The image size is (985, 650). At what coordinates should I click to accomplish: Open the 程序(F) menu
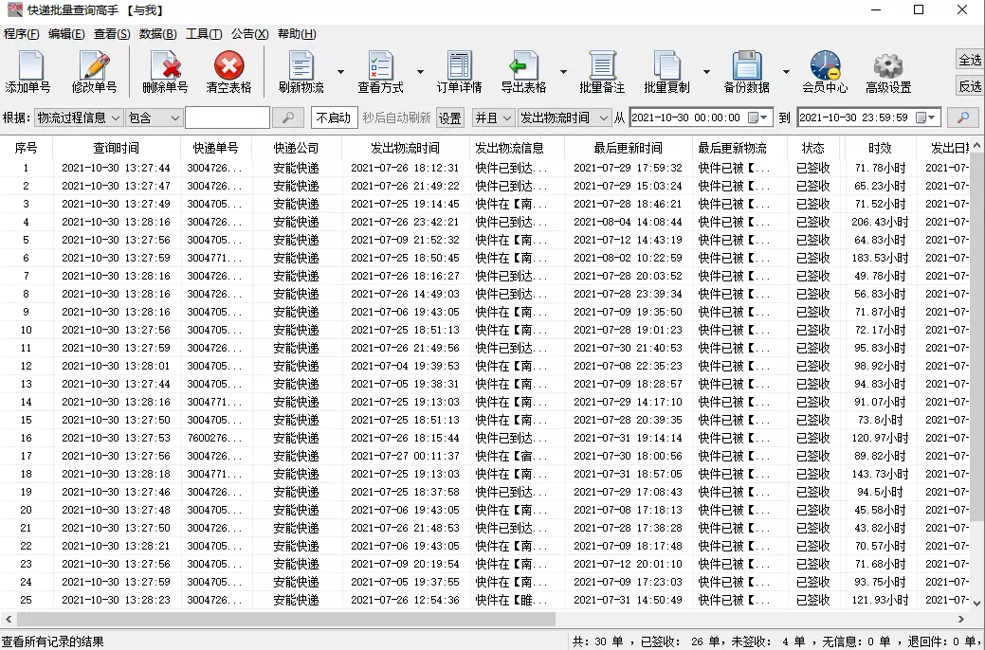(22, 34)
